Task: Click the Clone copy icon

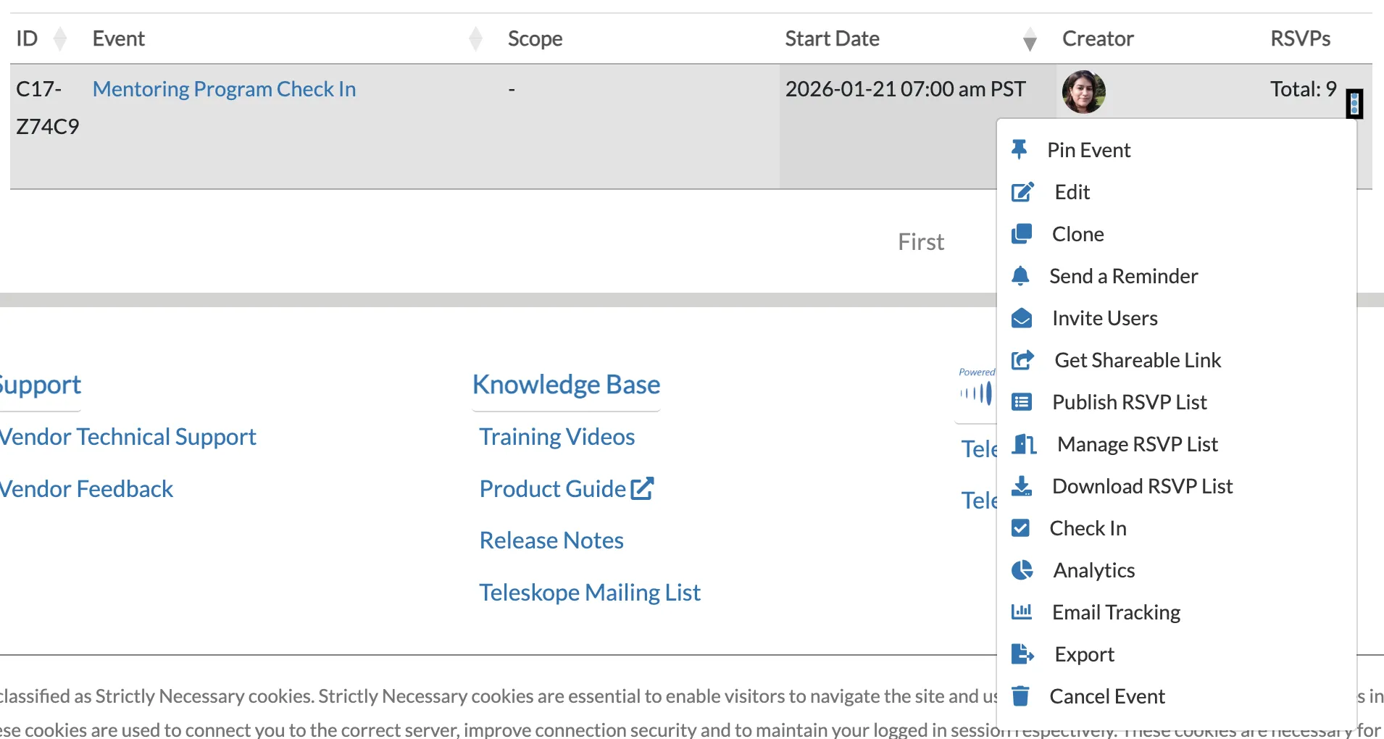Action: pyautogui.click(x=1022, y=233)
